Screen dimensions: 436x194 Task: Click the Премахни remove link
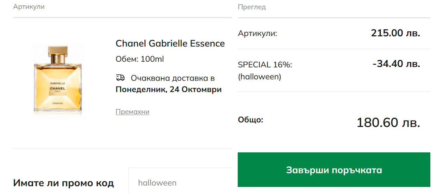coord(132,112)
